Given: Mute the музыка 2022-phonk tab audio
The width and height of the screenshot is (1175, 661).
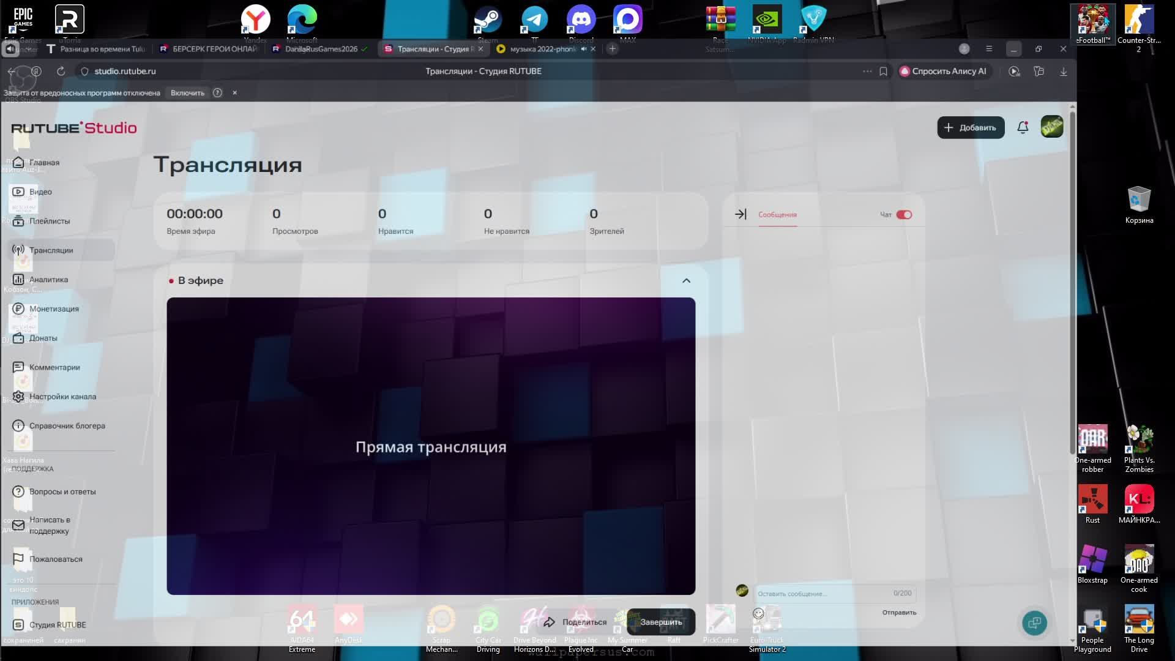Looking at the screenshot, I should 584,49.
